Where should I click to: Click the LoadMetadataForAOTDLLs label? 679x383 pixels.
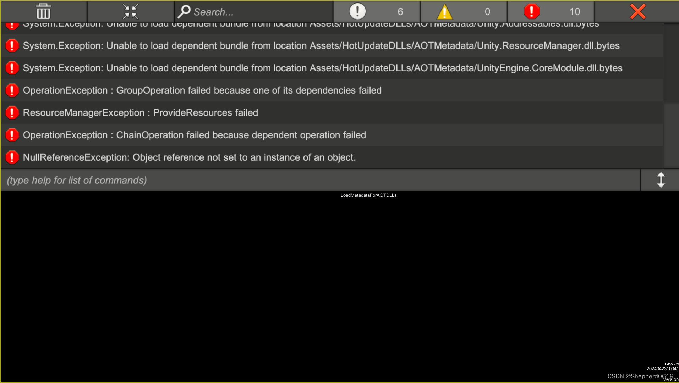[368, 195]
